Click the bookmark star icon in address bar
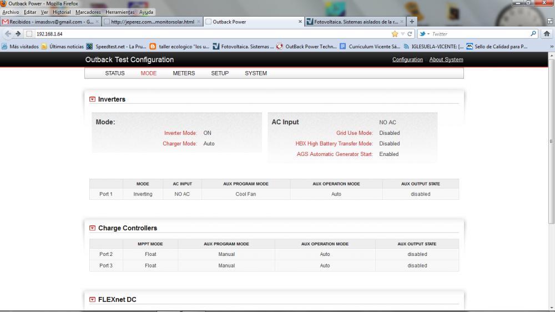 click(x=395, y=34)
